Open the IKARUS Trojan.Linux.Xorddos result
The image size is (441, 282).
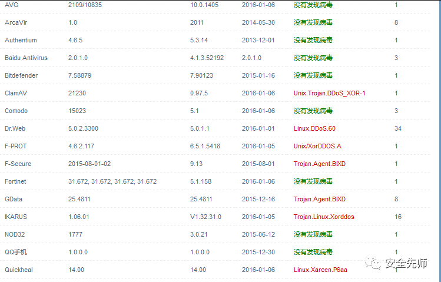coord(324,217)
